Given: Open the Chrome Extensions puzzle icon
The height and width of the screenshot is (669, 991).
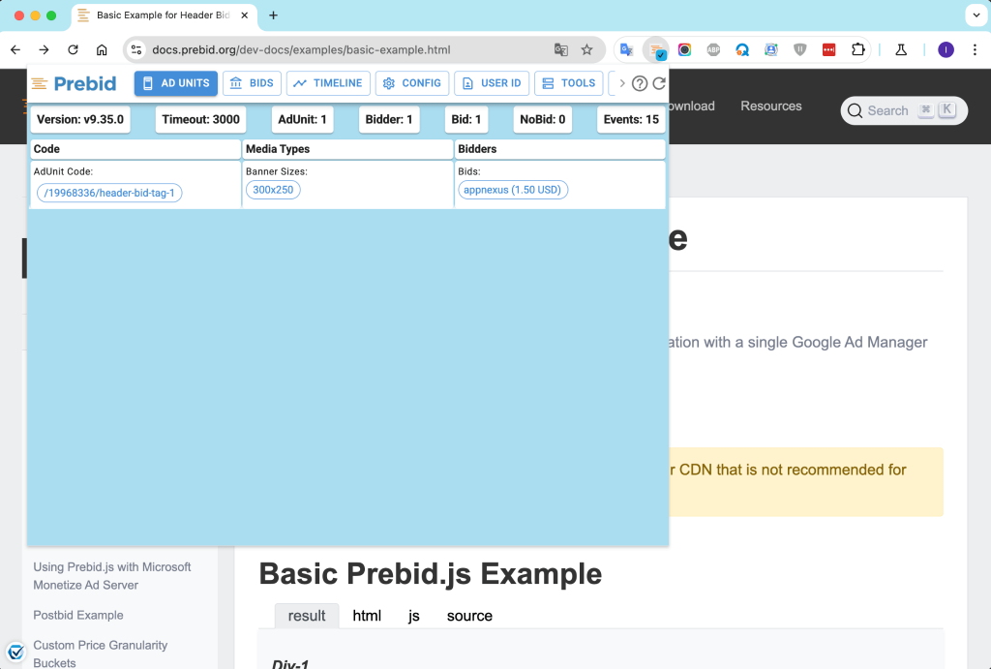Looking at the screenshot, I should (857, 49).
